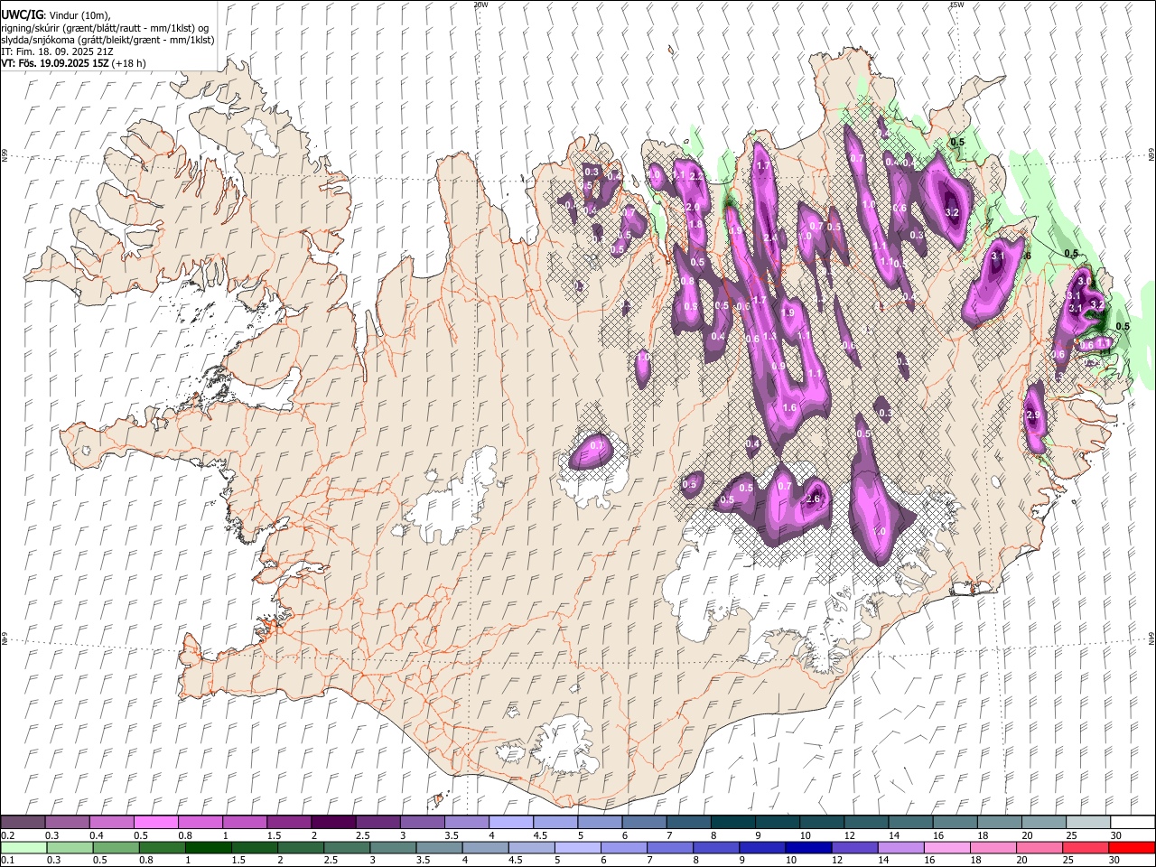Select lower legend swatch between 16 and 18
The width and height of the screenshot is (1156, 867).
click(x=948, y=847)
